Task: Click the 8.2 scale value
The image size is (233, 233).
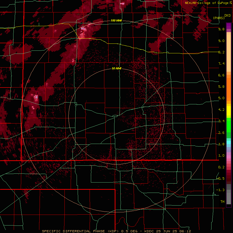Action: point(221,52)
